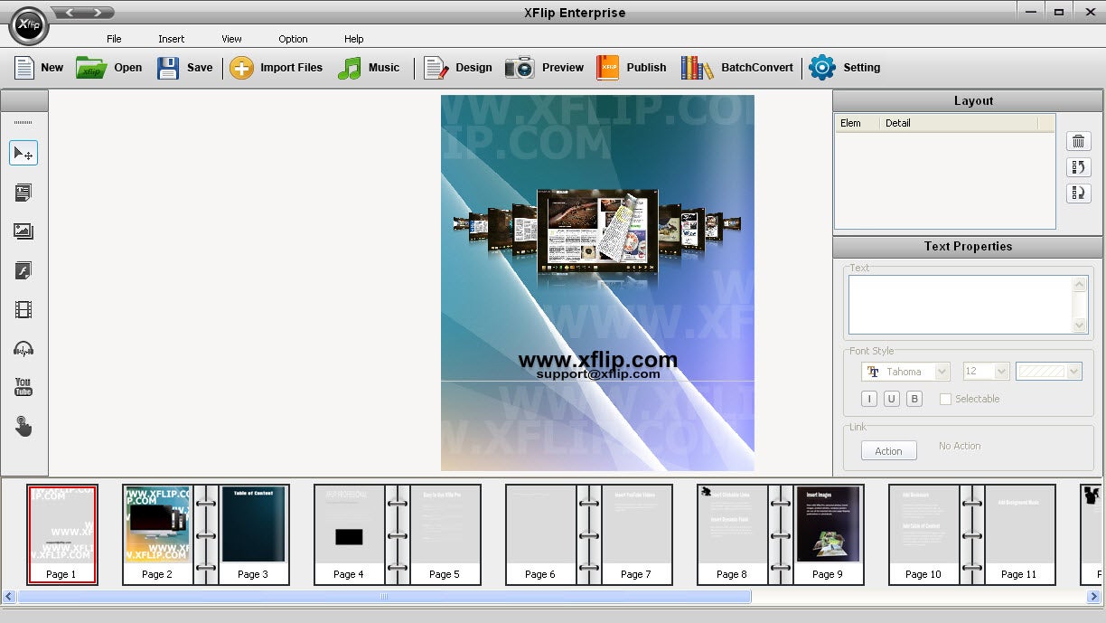
Task: Select the Page 5 thumbnail
Action: pos(445,534)
